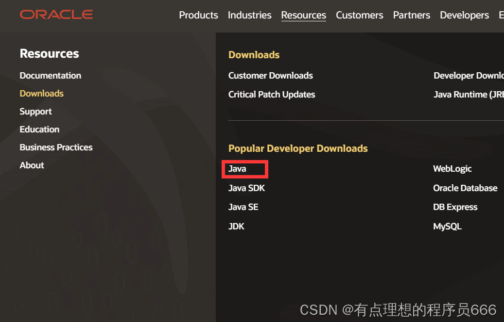Select Downloads in Resources sidebar
The width and height of the screenshot is (504, 322).
tap(41, 94)
